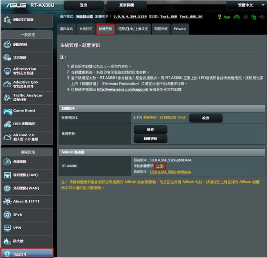
Task: Open the IPv6 settings icon
Action: tap(7, 214)
